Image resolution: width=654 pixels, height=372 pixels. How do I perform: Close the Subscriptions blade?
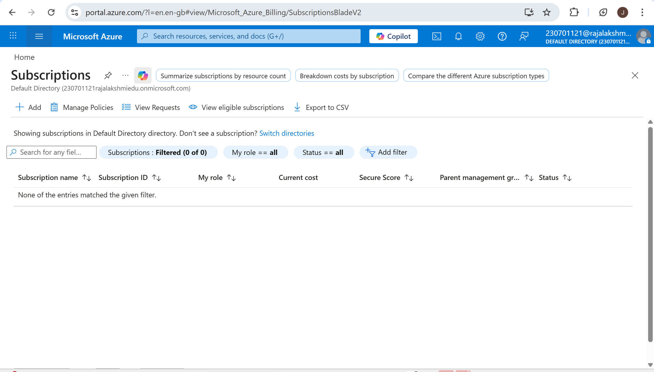click(635, 75)
